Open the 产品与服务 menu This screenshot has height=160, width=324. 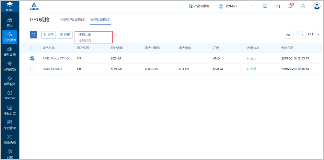tap(199, 6)
